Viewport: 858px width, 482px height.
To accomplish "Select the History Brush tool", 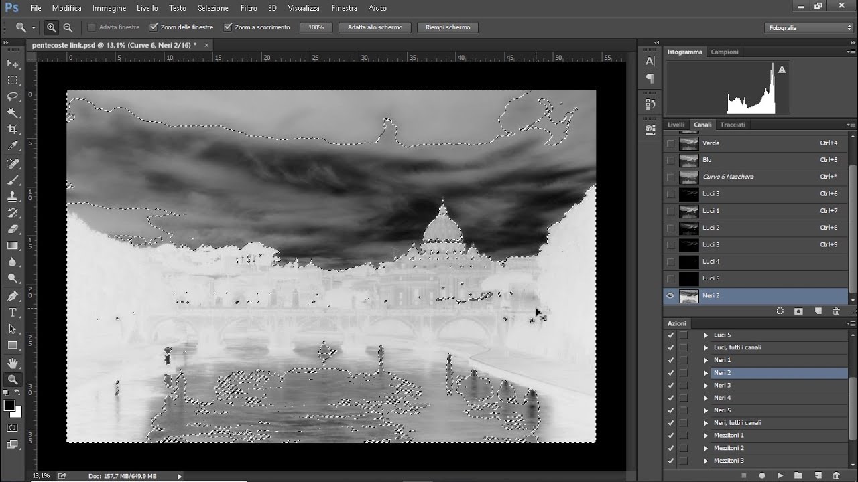I will click(13, 213).
